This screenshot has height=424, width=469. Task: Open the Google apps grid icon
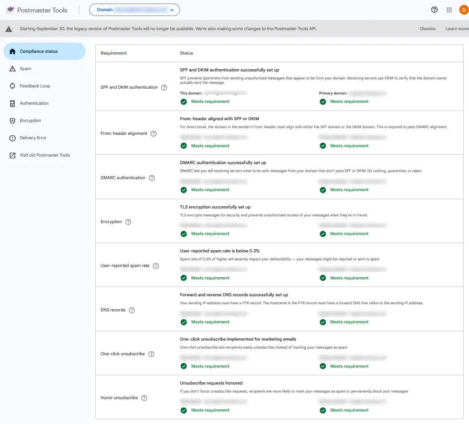tap(449, 10)
